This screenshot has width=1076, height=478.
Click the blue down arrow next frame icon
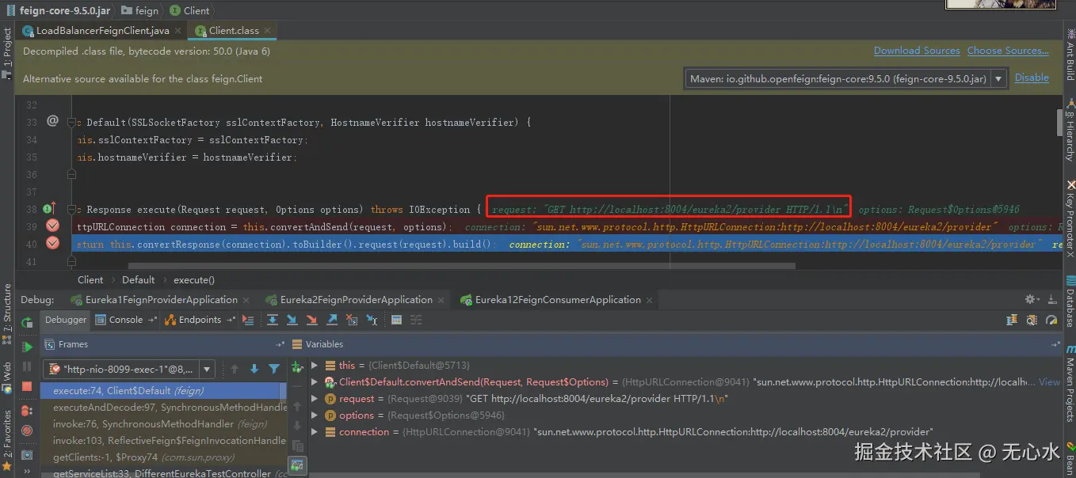click(x=254, y=369)
